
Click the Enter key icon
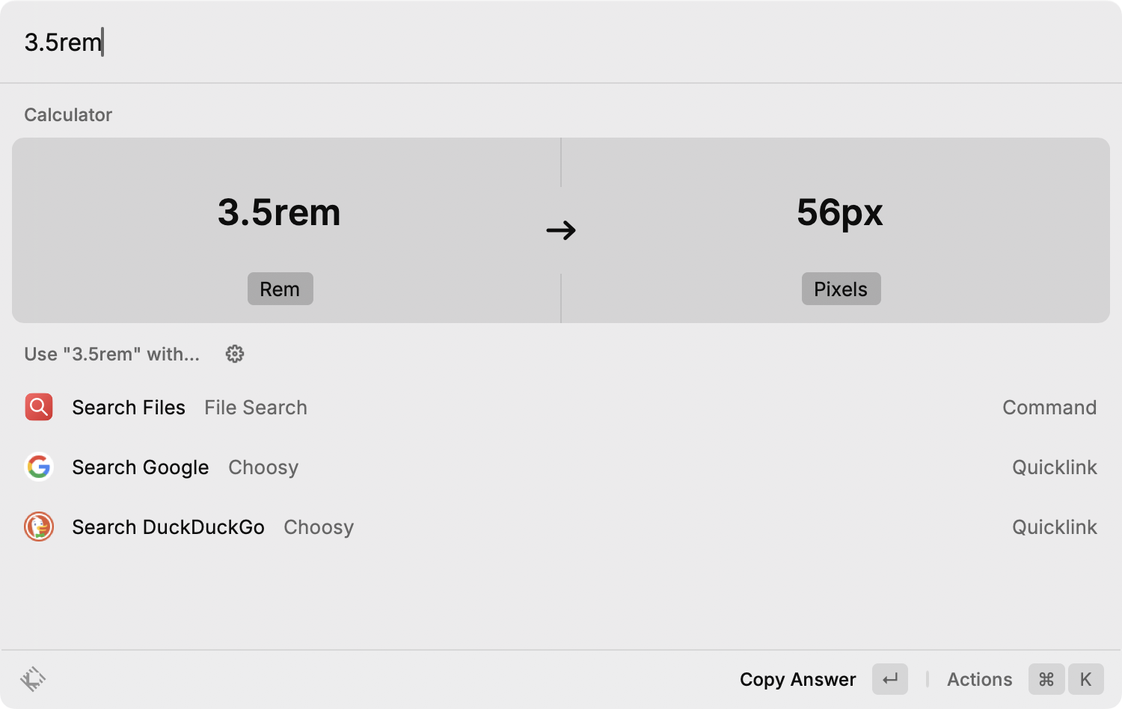click(890, 679)
